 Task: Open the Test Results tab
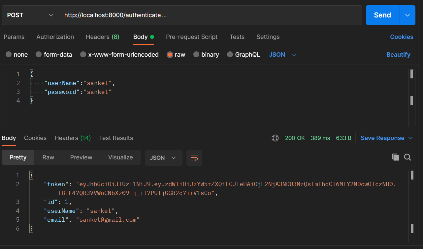pyautogui.click(x=116, y=138)
